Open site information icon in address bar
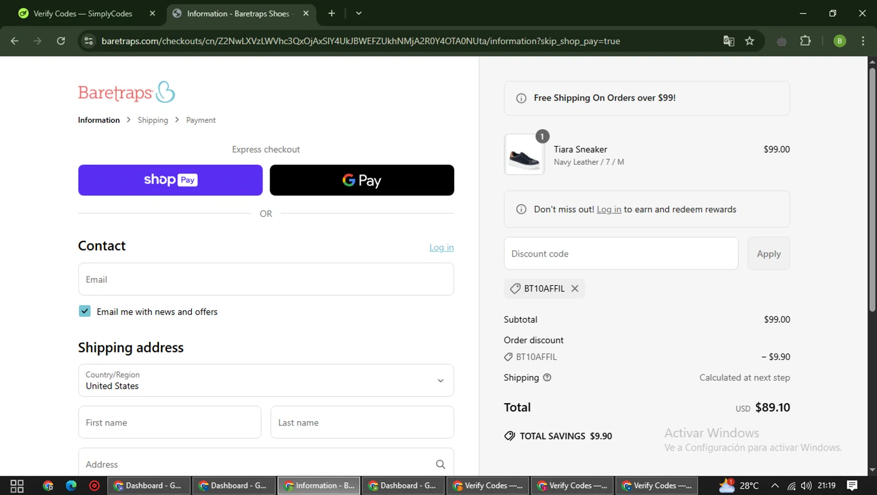This screenshot has height=495, width=877. click(89, 41)
